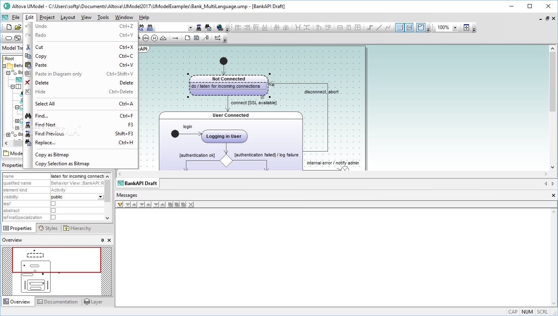
Task: Click the New file icon in toolbar
Action: (9, 27)
